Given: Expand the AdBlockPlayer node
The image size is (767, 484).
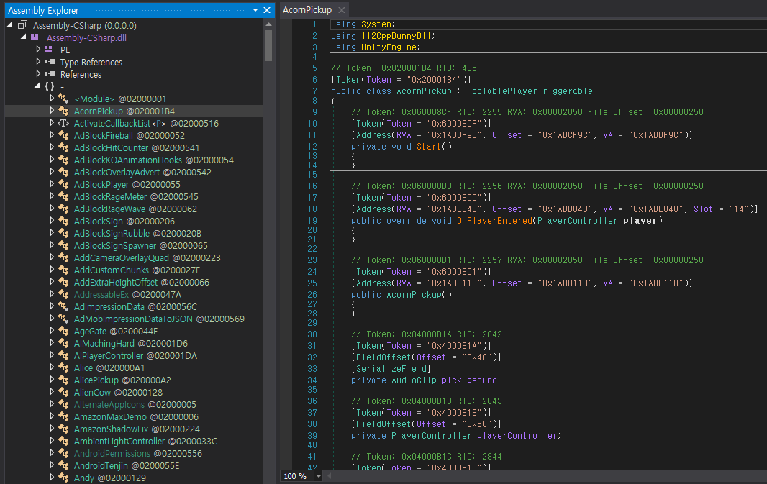Looking at the screenshot, I should [53, 184].
